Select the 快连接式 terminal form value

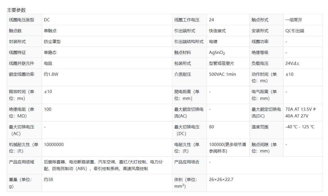(217, 31)
